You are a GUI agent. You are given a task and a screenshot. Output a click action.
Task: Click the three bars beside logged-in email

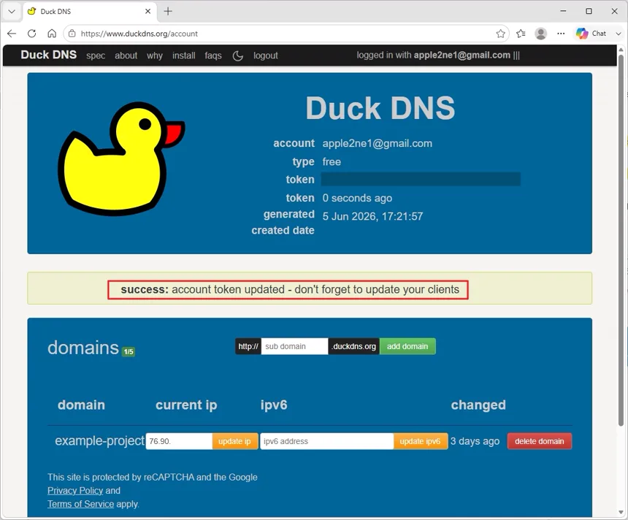516,56
